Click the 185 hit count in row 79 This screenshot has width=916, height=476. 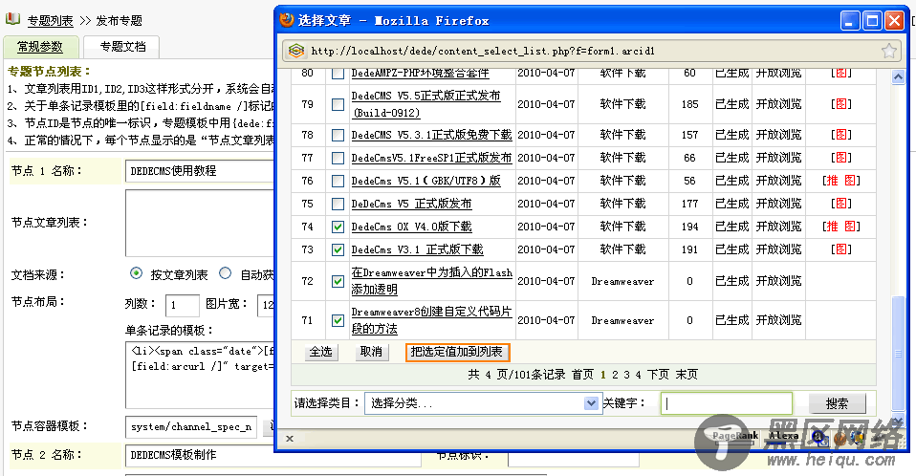[689, 104]
